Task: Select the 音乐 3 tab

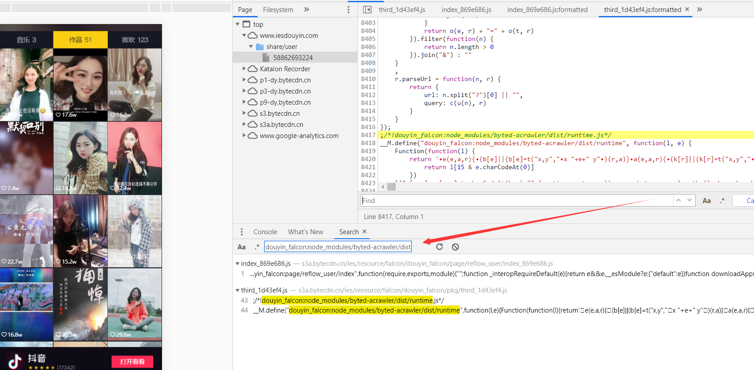Action: 26,40
